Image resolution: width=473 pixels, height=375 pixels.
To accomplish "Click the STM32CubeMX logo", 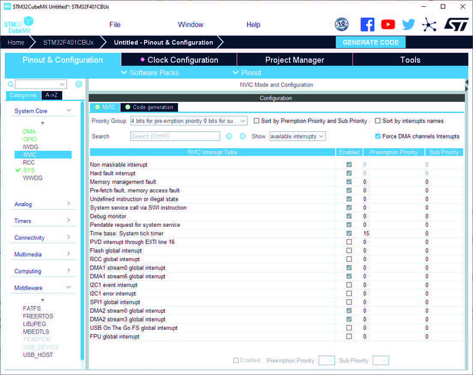I will point(19,25).
